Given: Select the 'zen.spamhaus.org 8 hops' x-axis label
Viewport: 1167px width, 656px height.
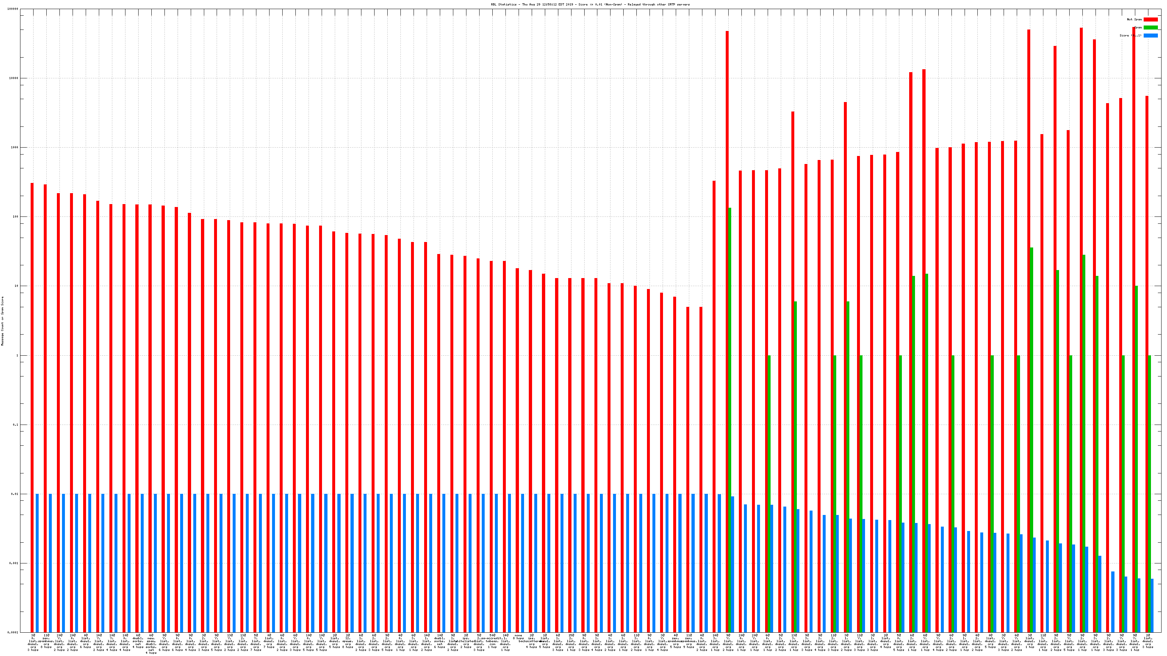Looking at the screenshot, I should click(46, 642).
